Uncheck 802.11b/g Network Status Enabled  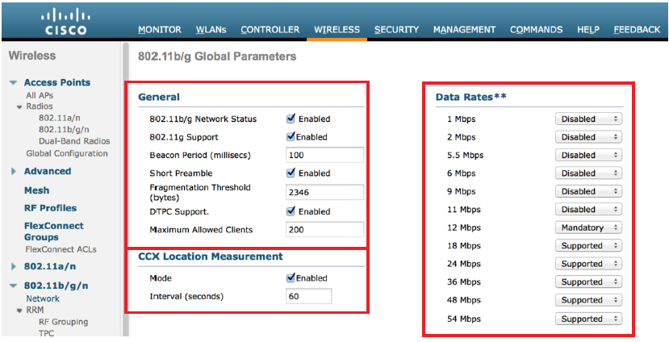click(291, 119)
